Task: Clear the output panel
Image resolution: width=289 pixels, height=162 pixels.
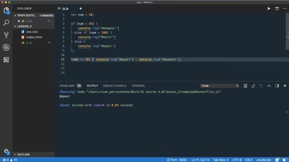Action: (x=245, y=86)
